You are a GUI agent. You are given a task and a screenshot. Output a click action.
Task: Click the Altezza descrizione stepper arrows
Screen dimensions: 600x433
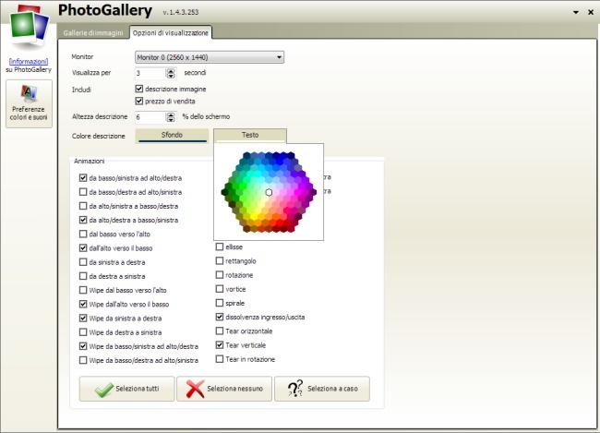click(x=171, y=117)
